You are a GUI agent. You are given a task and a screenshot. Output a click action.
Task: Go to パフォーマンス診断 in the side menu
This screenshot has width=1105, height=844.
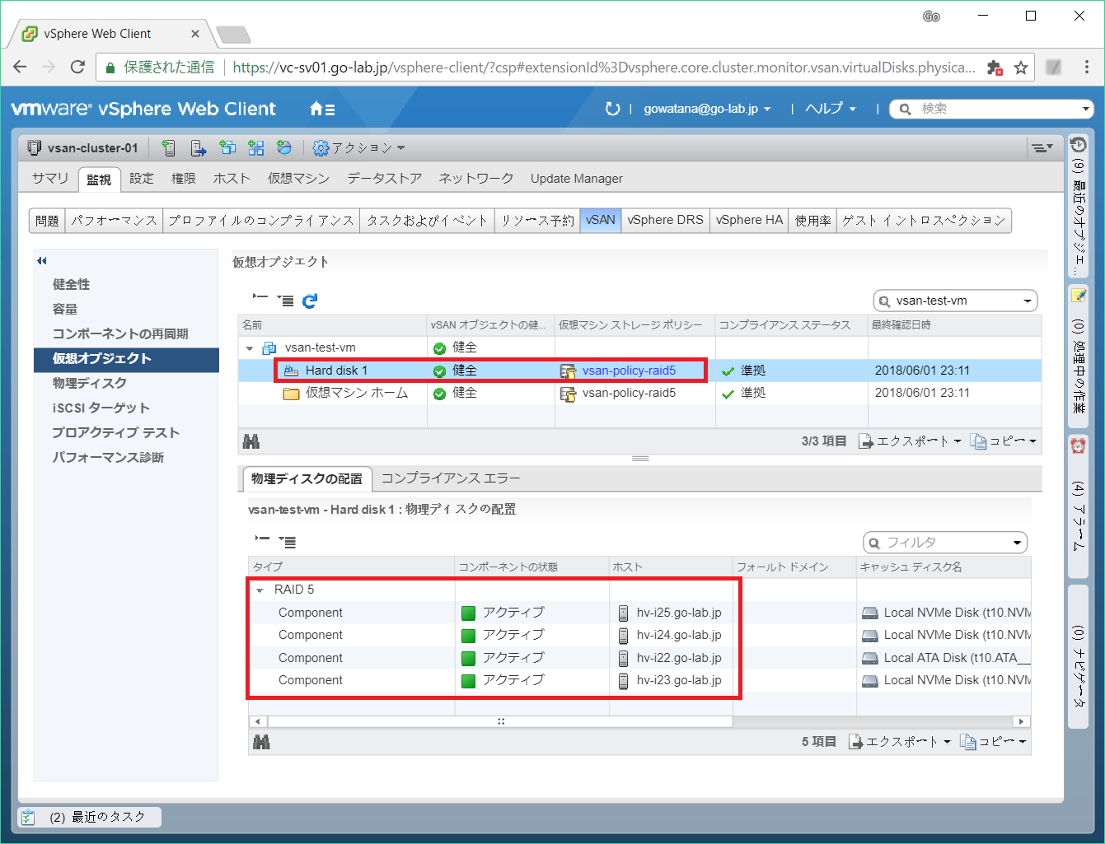pos(108,457)
